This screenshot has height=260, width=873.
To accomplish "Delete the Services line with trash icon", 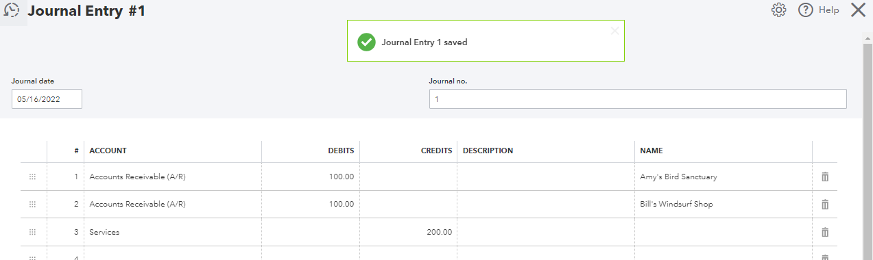I will point(825,232).
